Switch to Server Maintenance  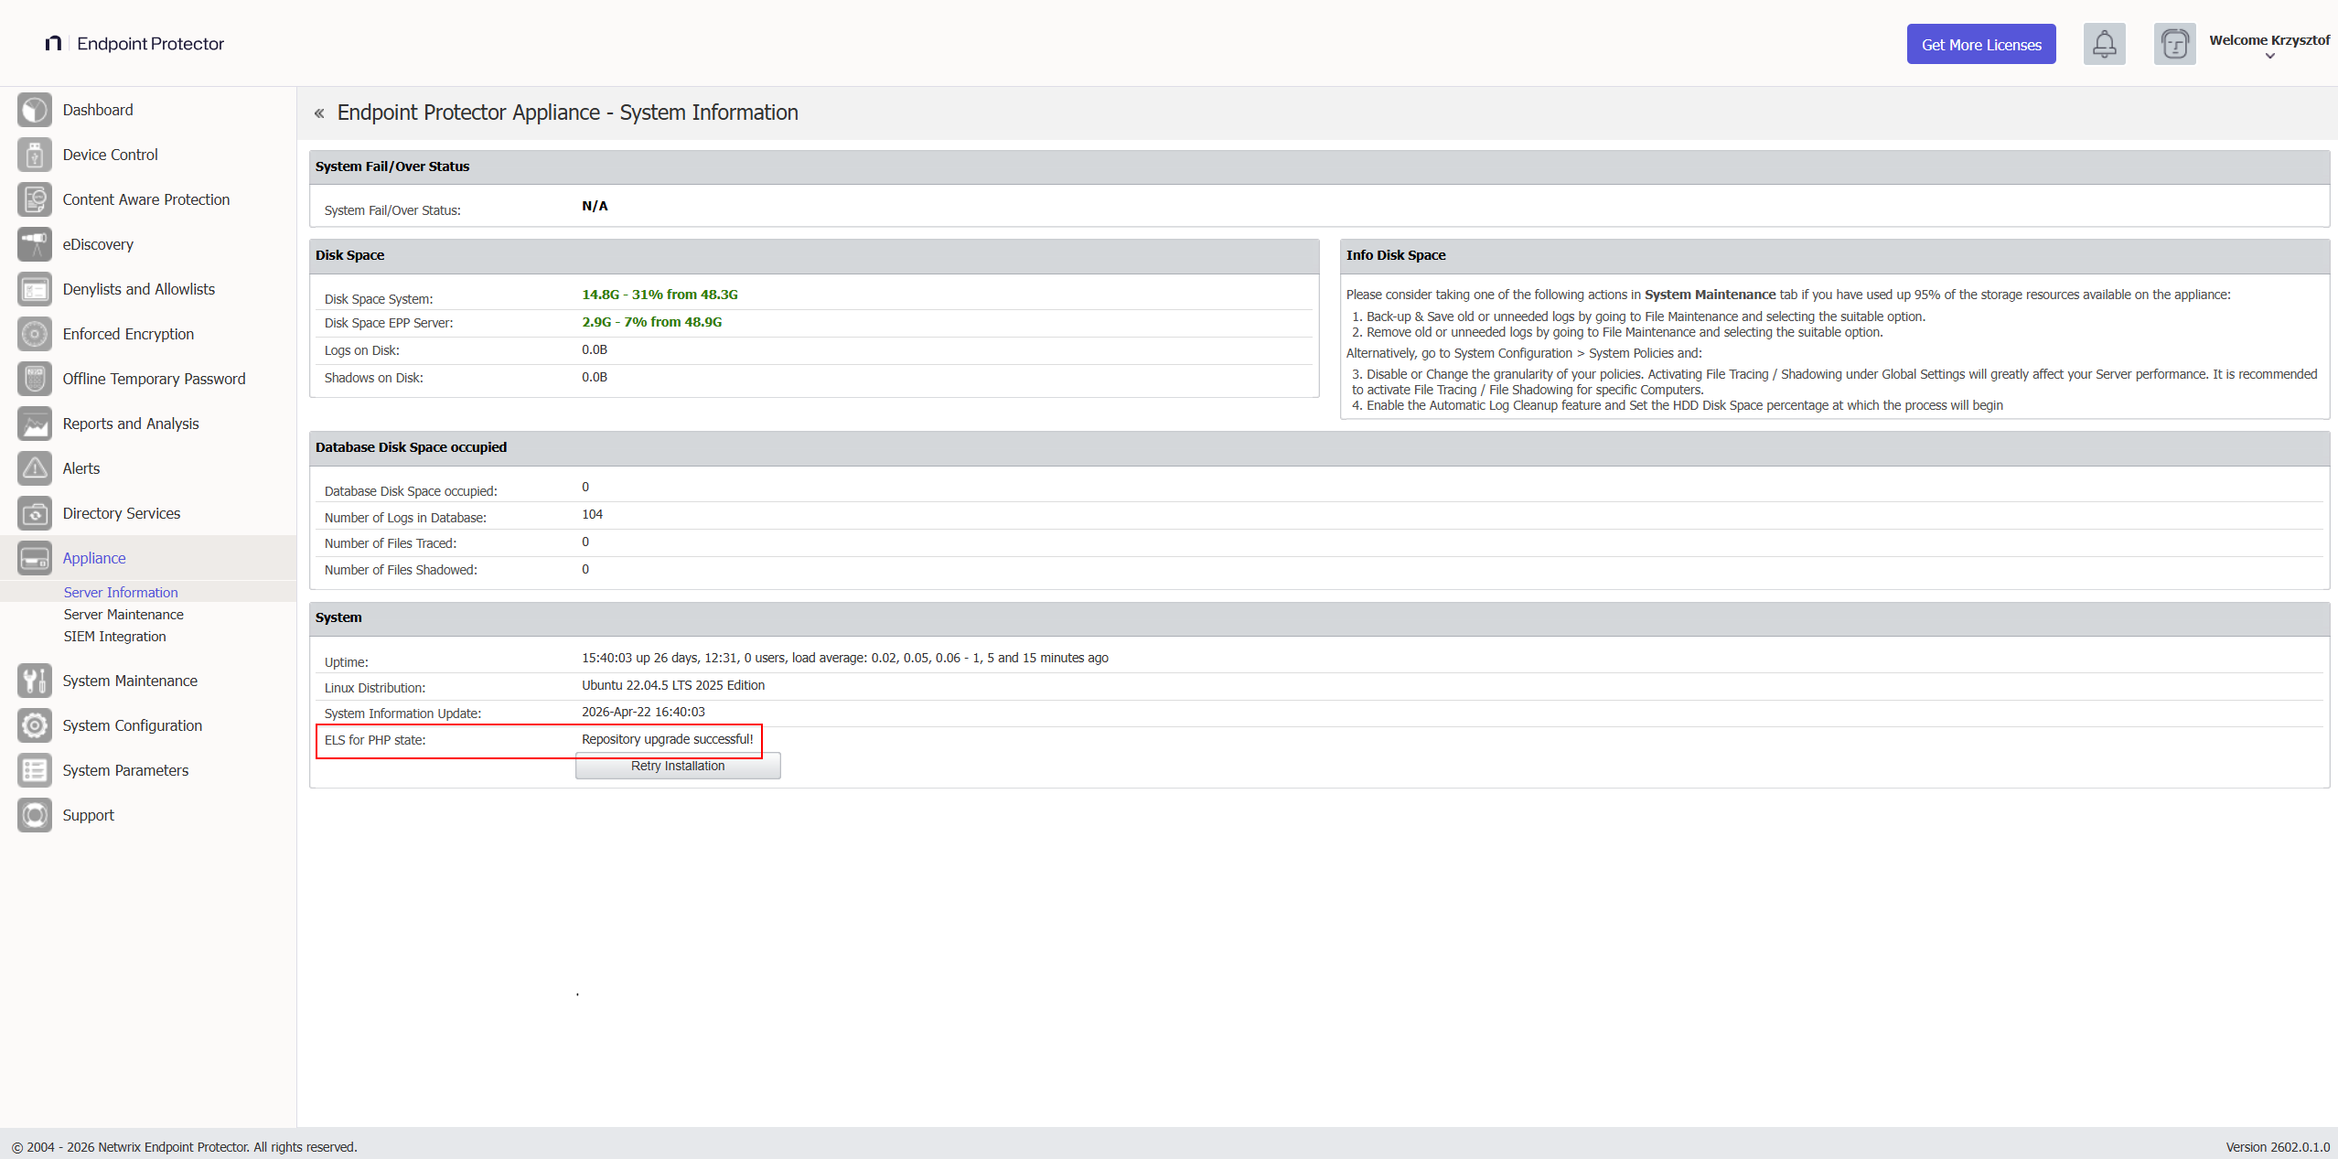click(x=123, y=614)
